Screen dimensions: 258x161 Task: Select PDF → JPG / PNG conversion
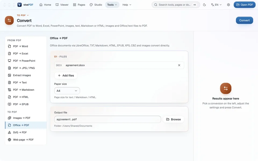click(x=26, y=68)
